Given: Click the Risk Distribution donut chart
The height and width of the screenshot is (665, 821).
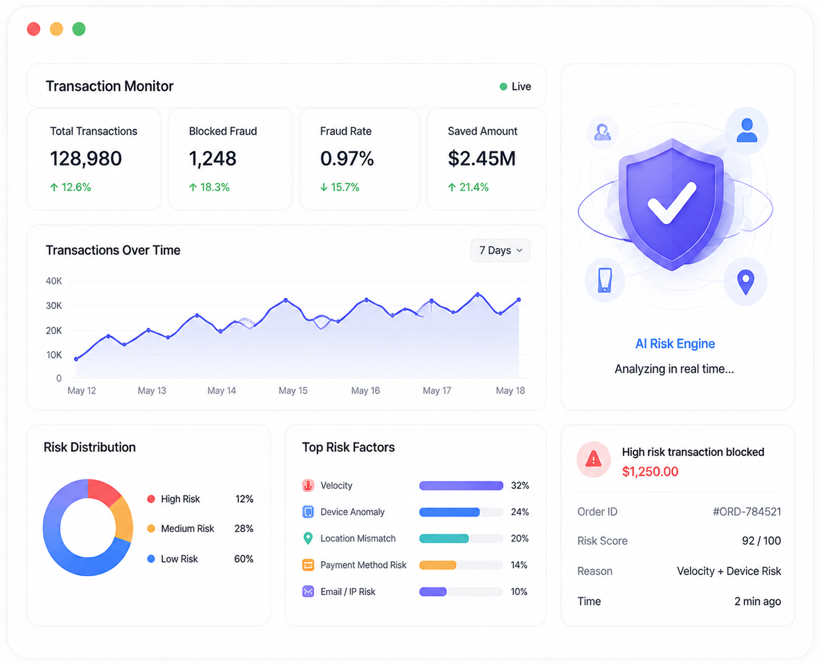Looking at the screenshot, I should [x=88, y=527].
